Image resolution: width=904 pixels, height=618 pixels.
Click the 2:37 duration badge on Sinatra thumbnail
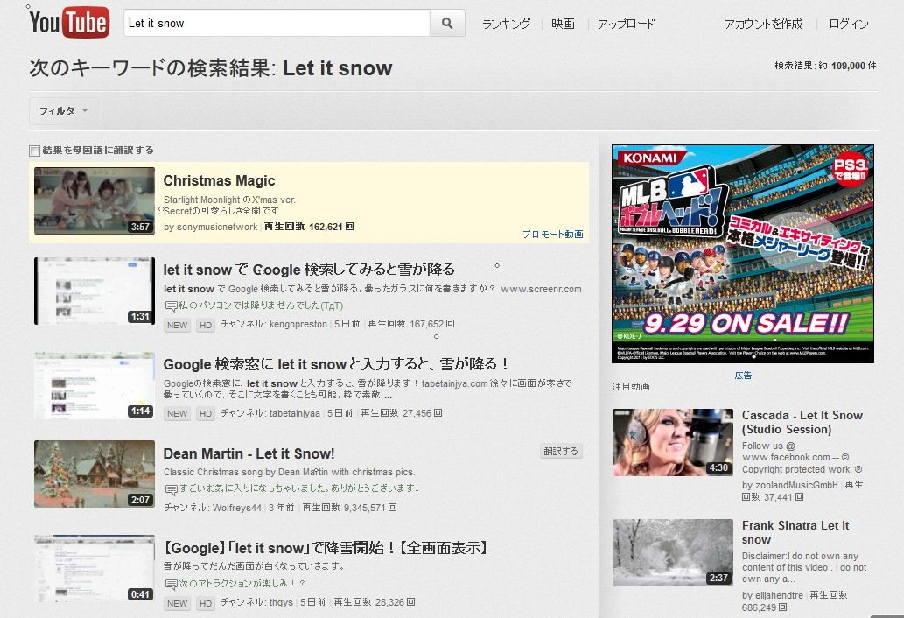click(x=718, y=578)
